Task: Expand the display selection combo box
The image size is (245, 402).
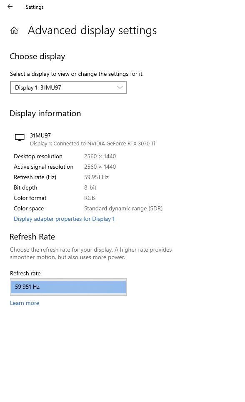Action: 68,87
